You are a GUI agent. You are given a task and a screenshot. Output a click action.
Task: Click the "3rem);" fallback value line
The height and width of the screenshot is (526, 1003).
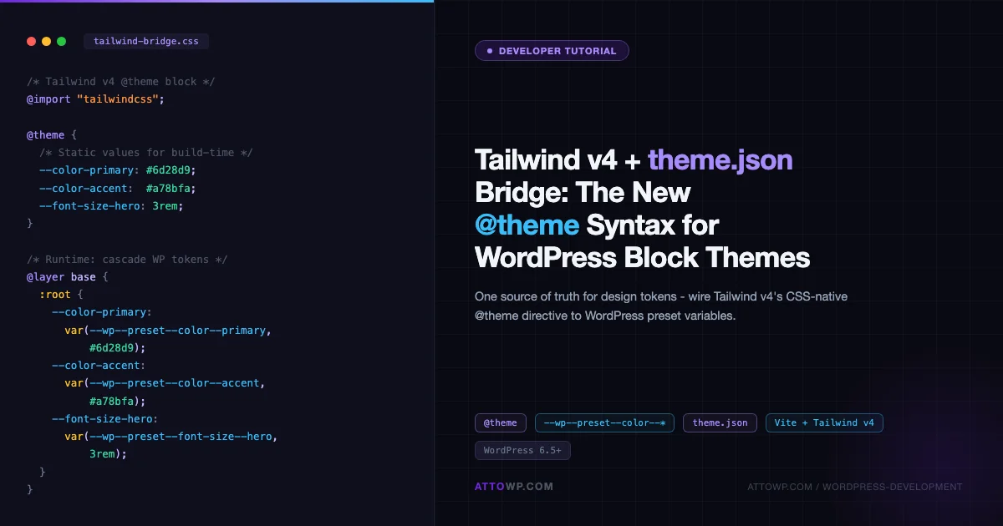pyautogui.click(x=108, y=454)
